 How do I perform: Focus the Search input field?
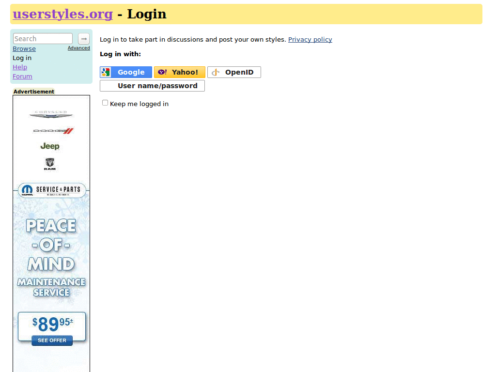43,39
